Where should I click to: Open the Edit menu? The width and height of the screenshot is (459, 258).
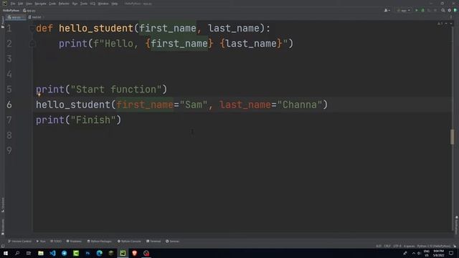21,4
